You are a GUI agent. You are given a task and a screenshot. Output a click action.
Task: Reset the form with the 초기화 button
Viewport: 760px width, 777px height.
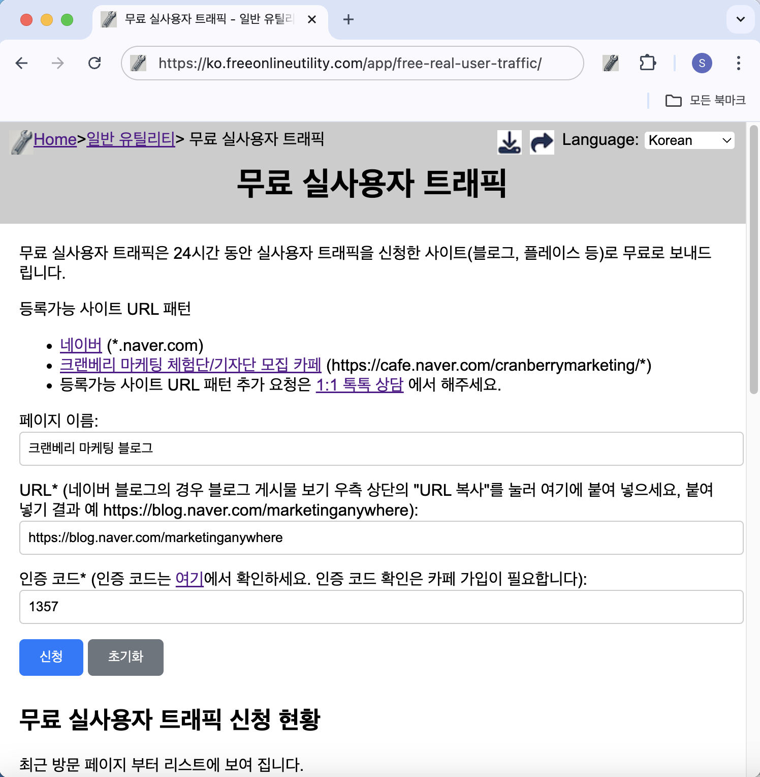125,657
